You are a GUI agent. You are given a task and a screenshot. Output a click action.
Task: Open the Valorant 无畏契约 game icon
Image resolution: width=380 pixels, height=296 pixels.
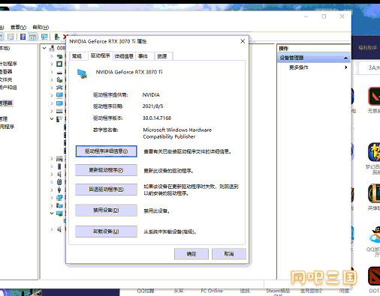(374, 96)
